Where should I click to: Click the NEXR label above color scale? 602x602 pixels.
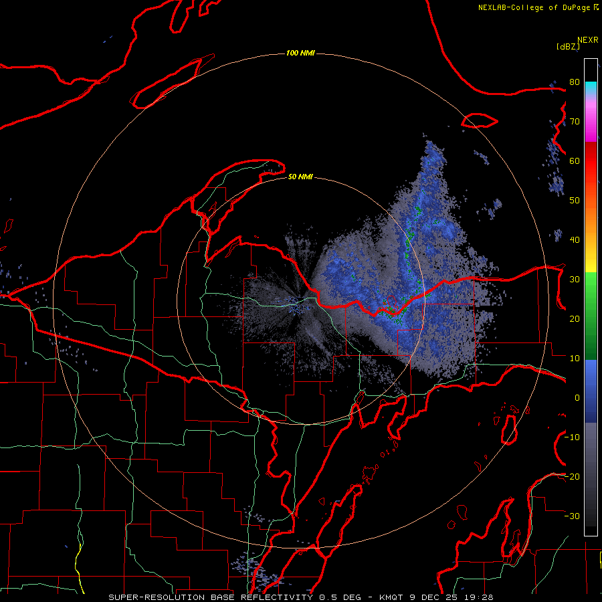(x=588, y=40)
